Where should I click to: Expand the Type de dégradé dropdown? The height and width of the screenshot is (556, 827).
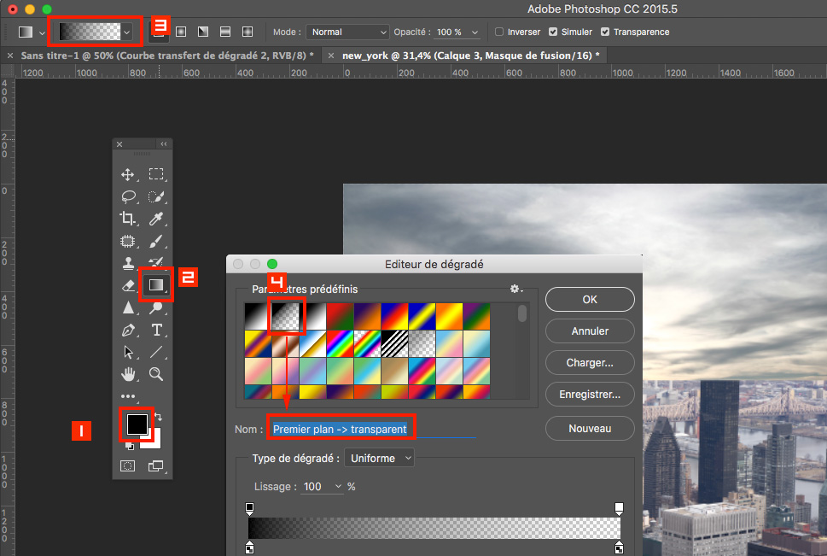coord(380,459)
